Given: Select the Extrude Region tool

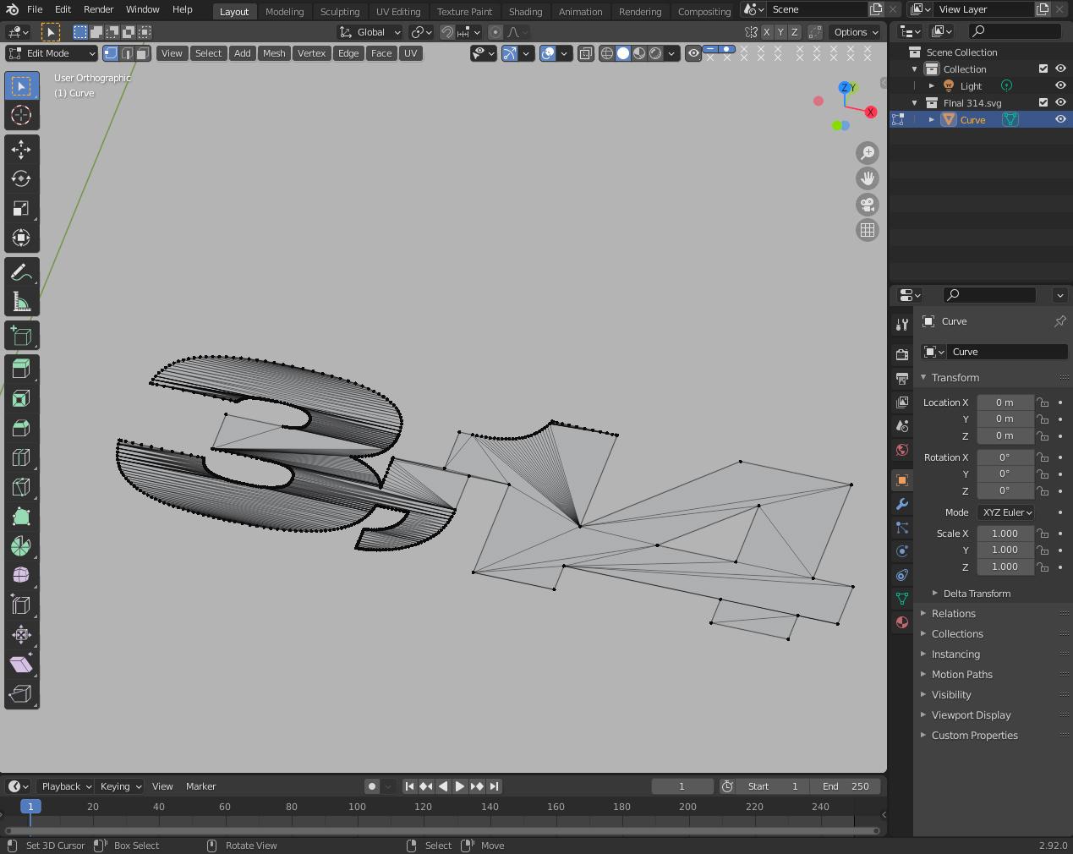Looking at the screenshot, I should [21, 369].
